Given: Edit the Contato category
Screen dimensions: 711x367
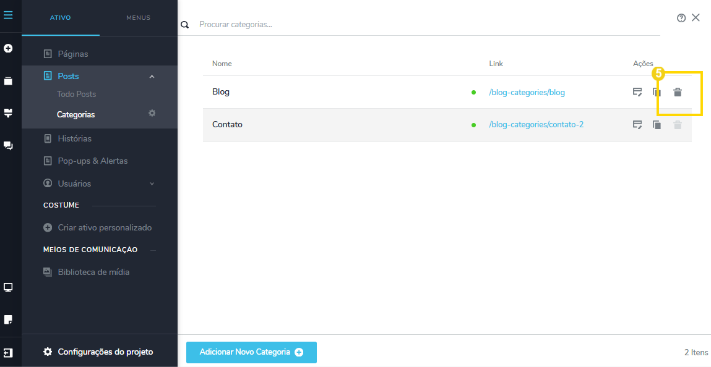Looking at the screenshot, I should (x=637, y=125).
